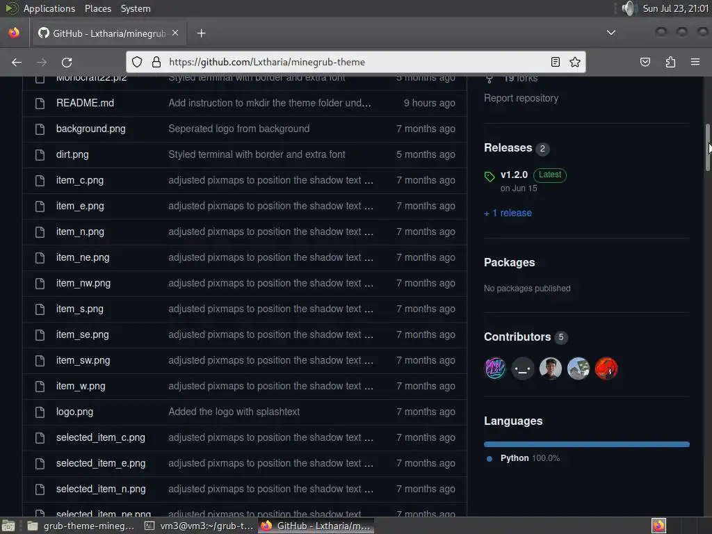
Task: Open the Releases heading link
Action: click(x=508, y=148)
